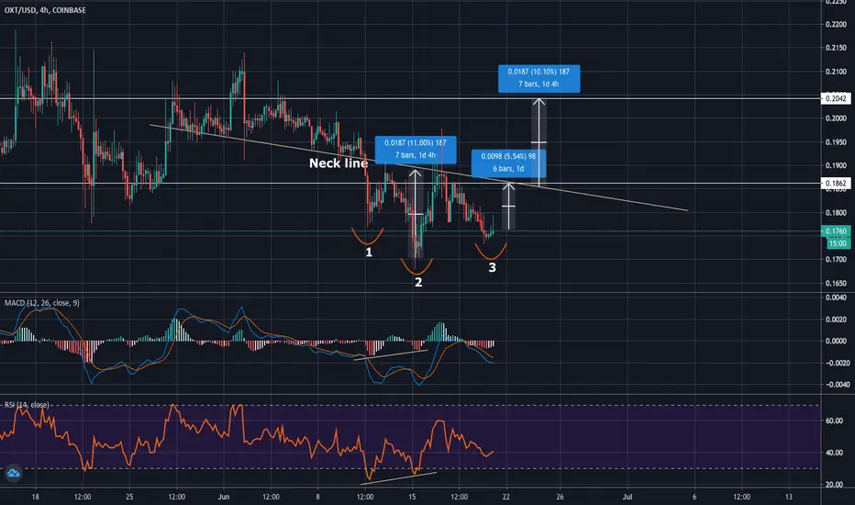Click the '26' date on time axis
Viewport: 855px width, 505px height.
click(560, 497)
